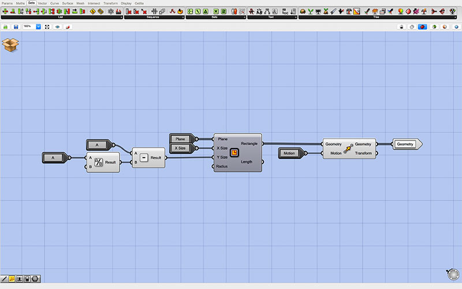Click the zoom extents icon
462x289 pixels.
pyautogui.click(x=47, y=27)
